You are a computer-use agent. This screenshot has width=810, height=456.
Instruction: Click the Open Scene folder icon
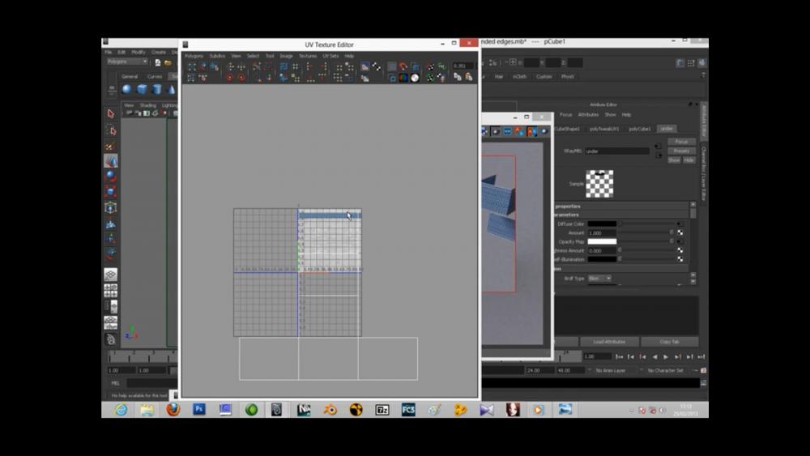tap(168, 62)
